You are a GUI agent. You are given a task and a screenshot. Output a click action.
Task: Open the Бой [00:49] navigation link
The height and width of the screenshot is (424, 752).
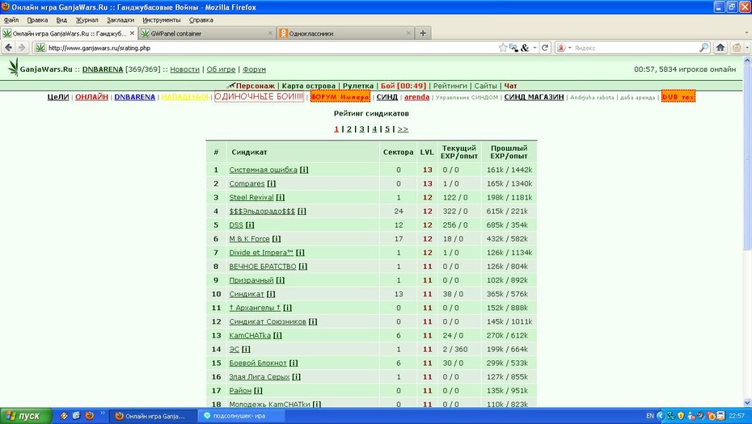(403, 86)
